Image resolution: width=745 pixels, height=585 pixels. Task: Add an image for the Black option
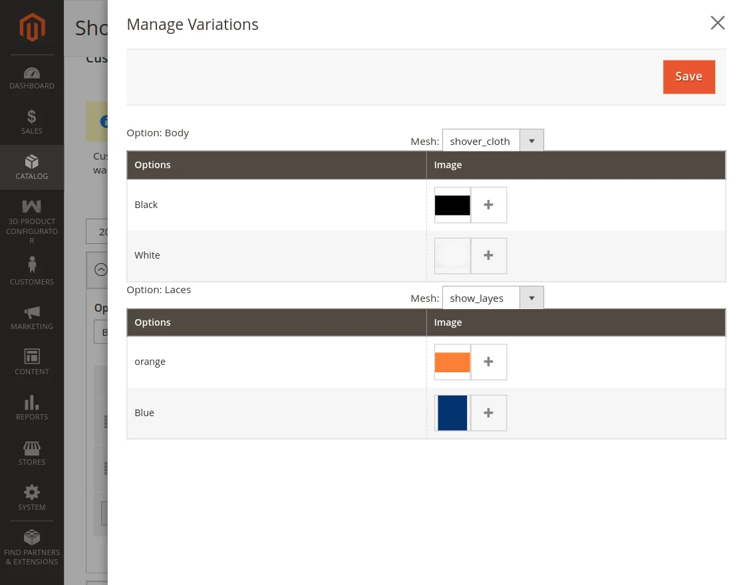(x=488, y=205)
